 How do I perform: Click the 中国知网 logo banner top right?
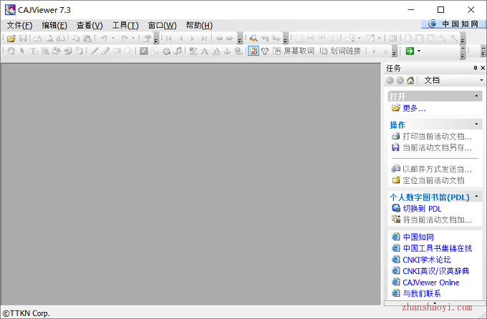click(x=454, y=24)
